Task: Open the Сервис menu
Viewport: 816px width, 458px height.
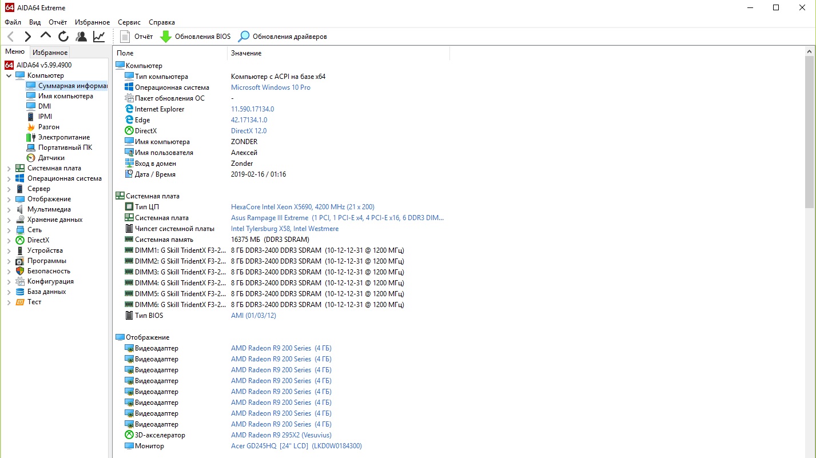Action: coord(129,22)
